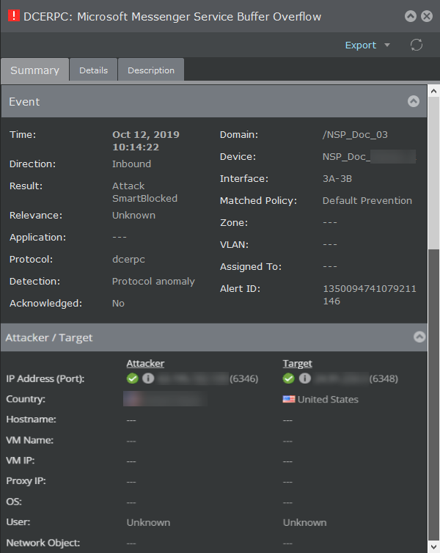Image resolution: width=440 pixels, height=553 pixels.
Task: Click the Interface value 3A-3B
Action: coord(337,179)
